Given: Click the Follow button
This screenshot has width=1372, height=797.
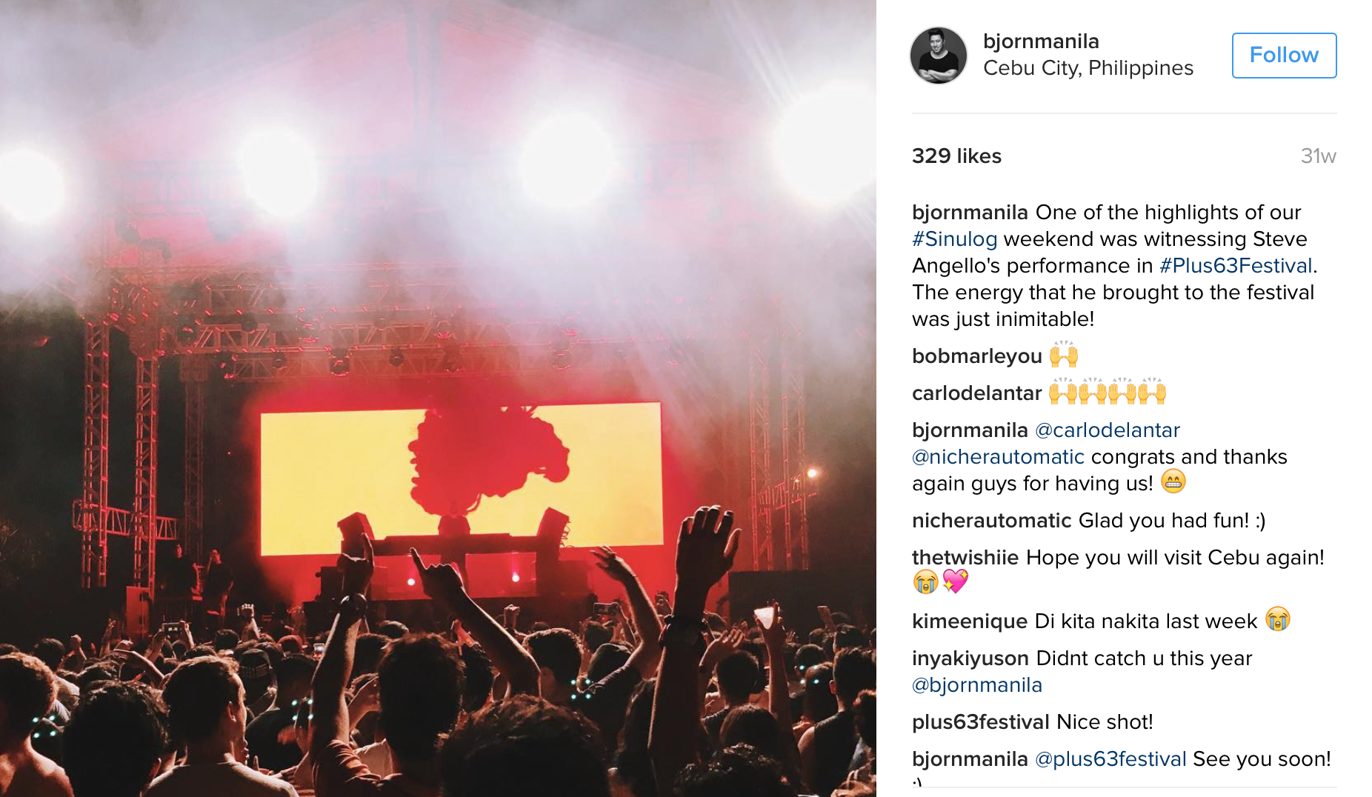Looking at the screenshot, I should click(x=1284, y=56).
